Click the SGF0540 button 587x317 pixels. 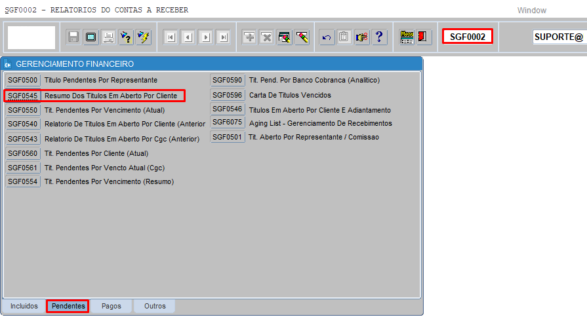(x=23, y=124)
